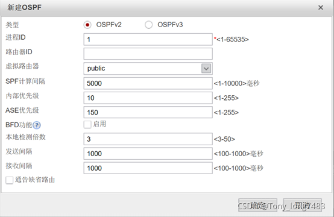Screen dimensions: 334x217
Task: Tick the 通告缺省路由 checkbox
Action: 10,180
